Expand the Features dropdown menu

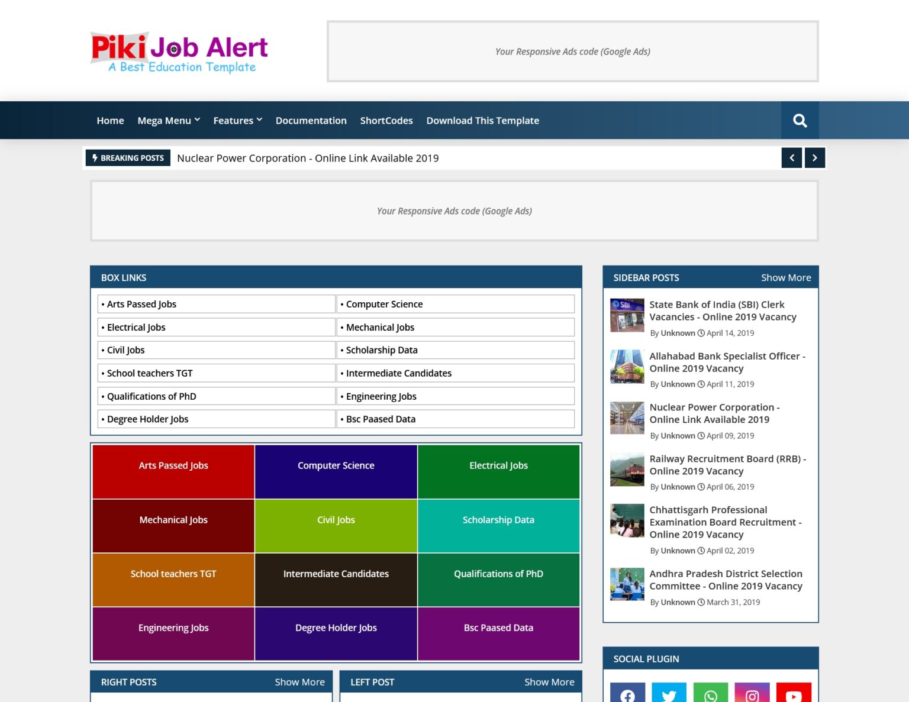click(x=237, y=121)
